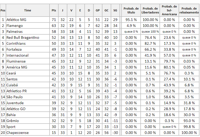Sort by the Pts column header
Image resolution: width=200 pixels, height=137 pixels.
coord(54,10)
